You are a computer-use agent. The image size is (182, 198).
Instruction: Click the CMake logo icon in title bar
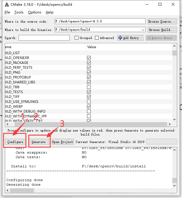pyautogui.click(x=7, y=5)
